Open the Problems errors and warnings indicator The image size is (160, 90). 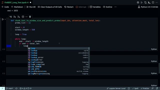tap(25, 88)
